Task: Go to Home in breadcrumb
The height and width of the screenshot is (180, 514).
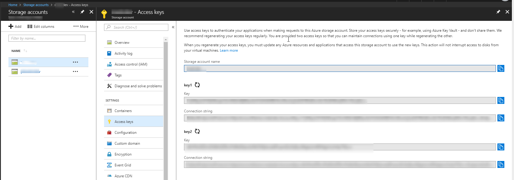Action: 13,5
